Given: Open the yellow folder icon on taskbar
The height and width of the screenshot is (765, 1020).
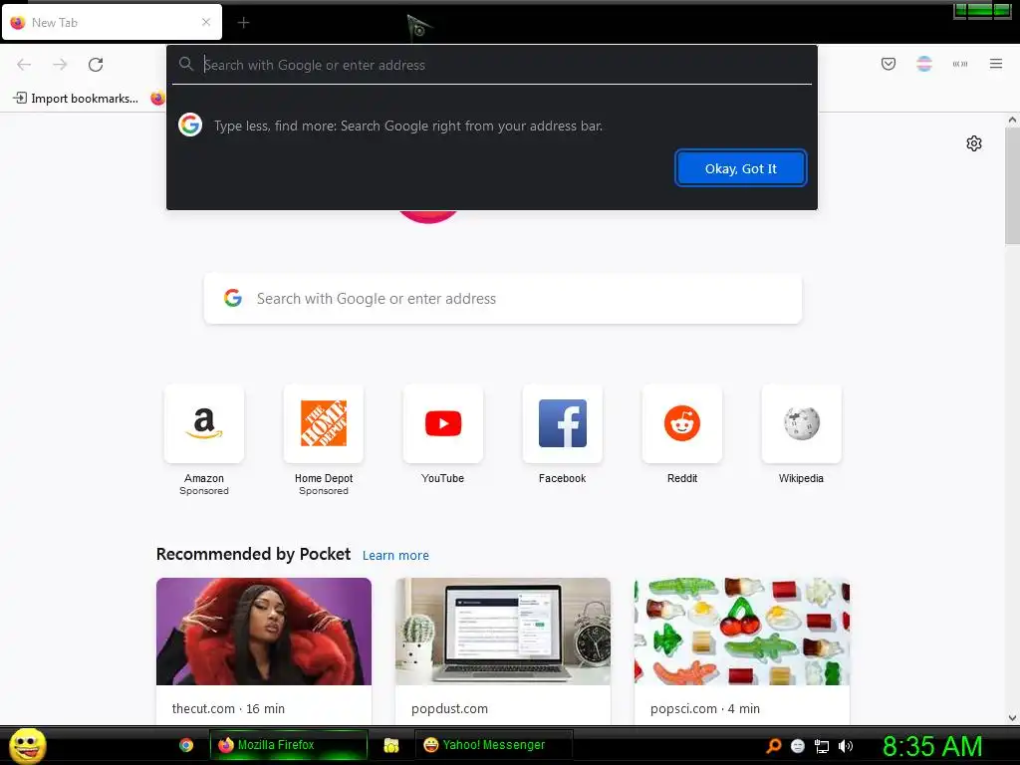Looking at the screenshot, I should point(390,745).
